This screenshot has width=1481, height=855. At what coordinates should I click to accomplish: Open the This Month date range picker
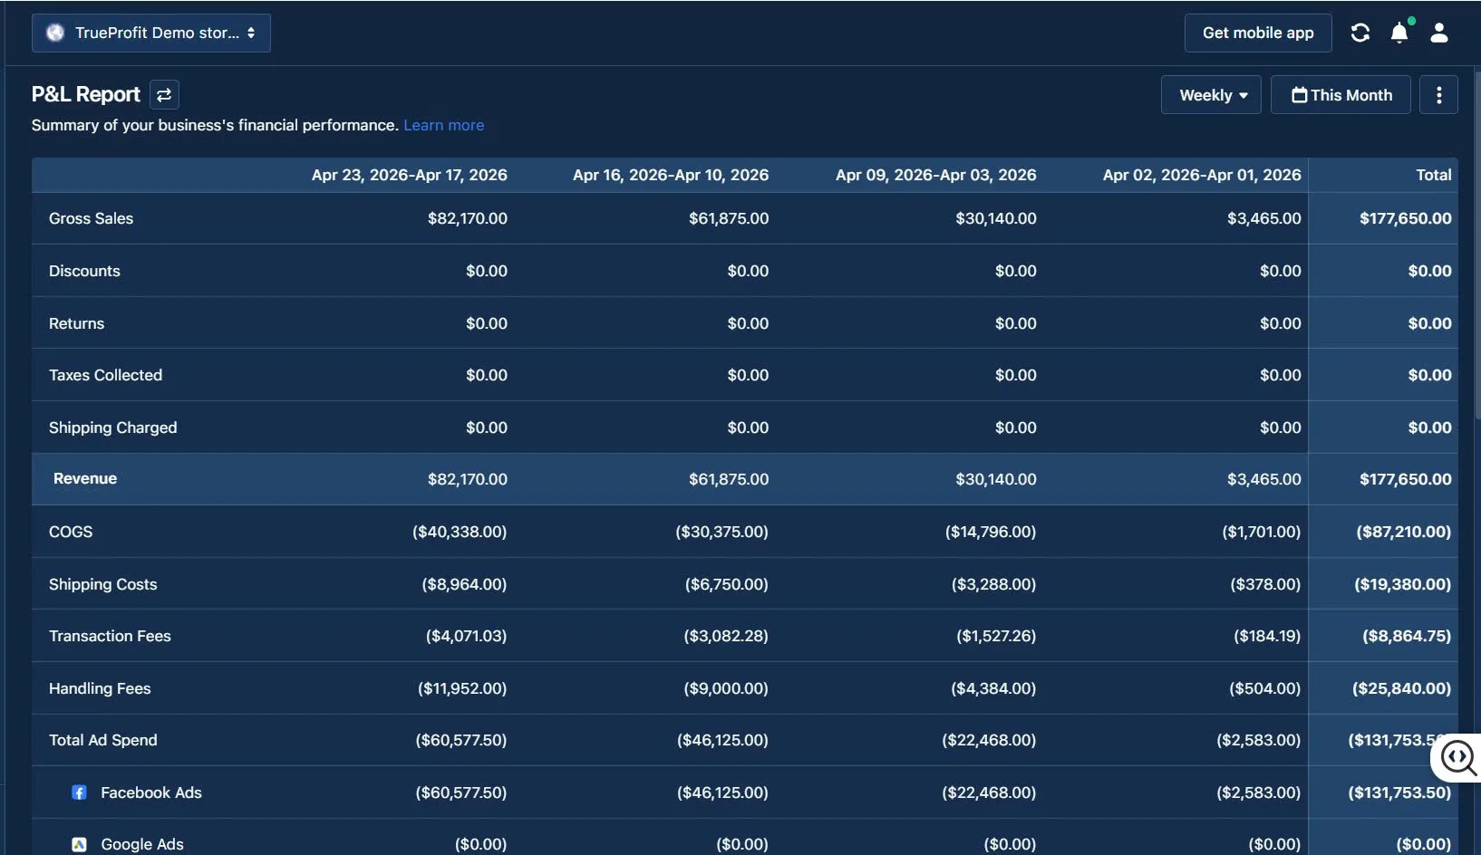pyautogui.click(x=1340, y=94)
